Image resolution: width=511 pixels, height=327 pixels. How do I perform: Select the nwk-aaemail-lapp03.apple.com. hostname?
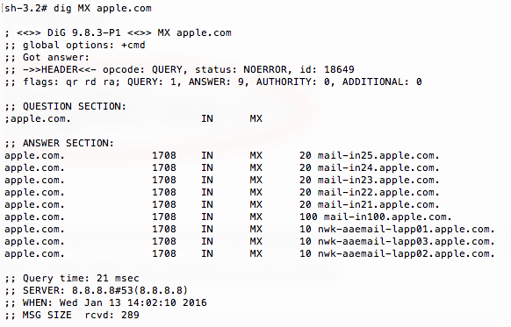pos(406,242)
